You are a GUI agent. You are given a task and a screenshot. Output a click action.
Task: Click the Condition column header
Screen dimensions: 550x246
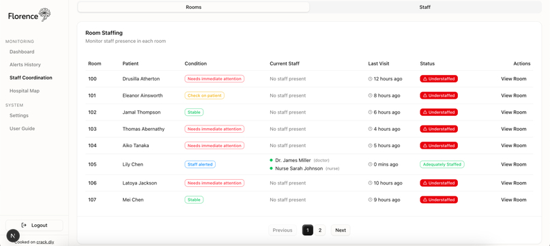[196, 64]
